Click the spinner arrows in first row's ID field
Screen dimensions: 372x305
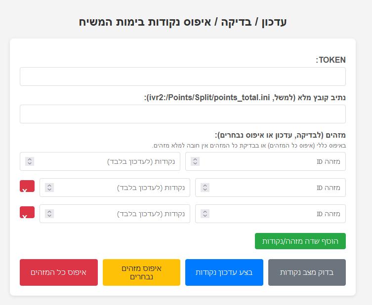(195, 161)
